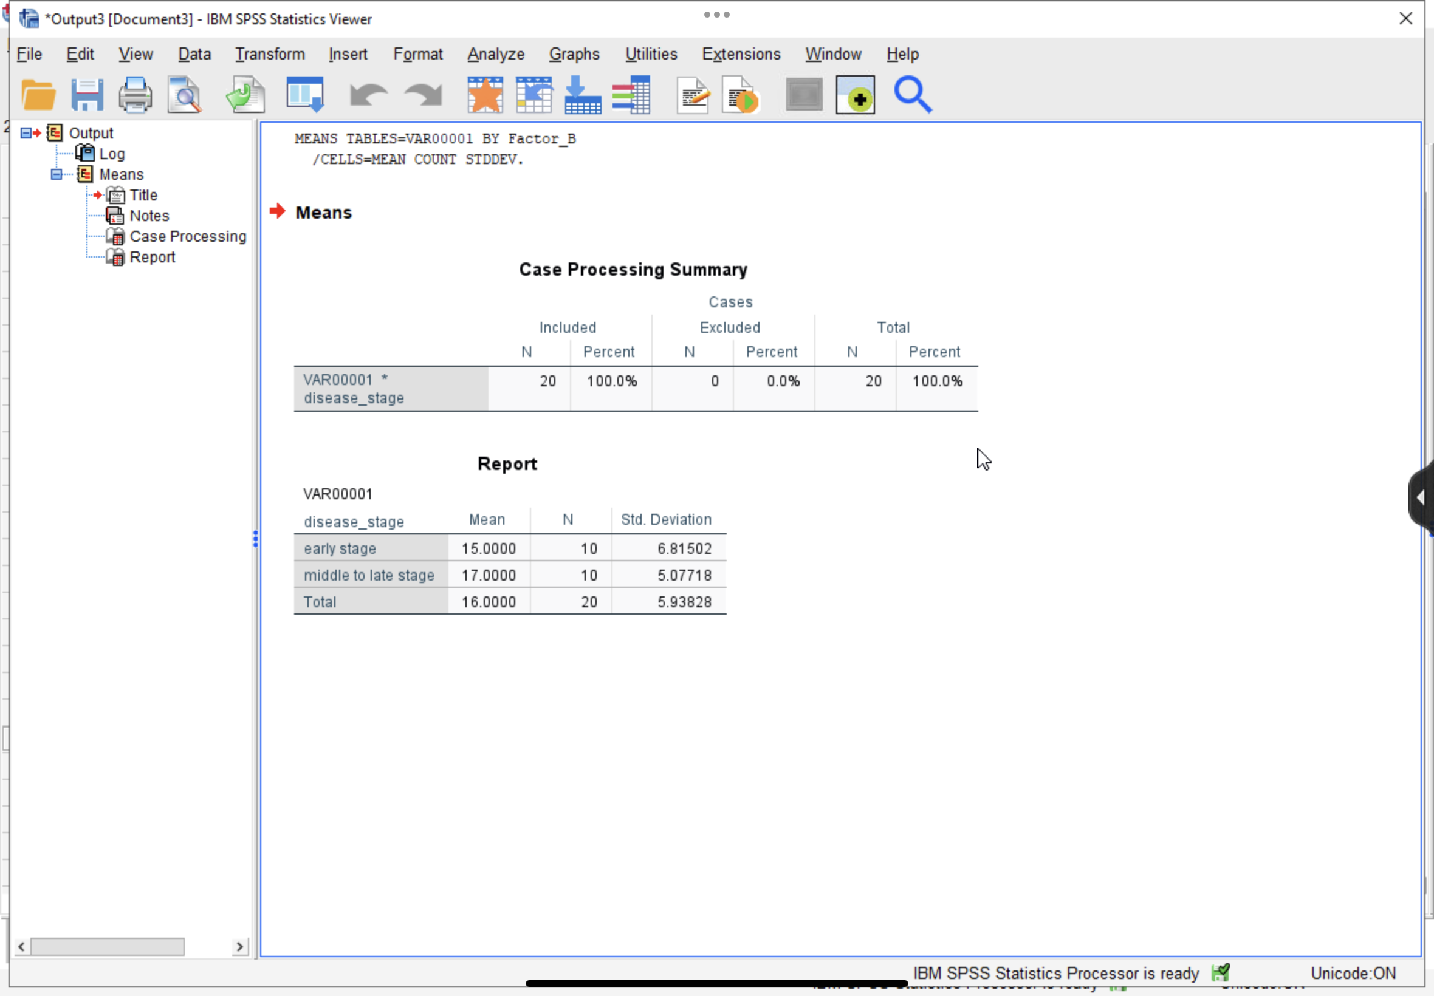Image resolution: width=1434 pixels, height=996 pixels.
Task: Save the output document
Action: pos(87,94)
